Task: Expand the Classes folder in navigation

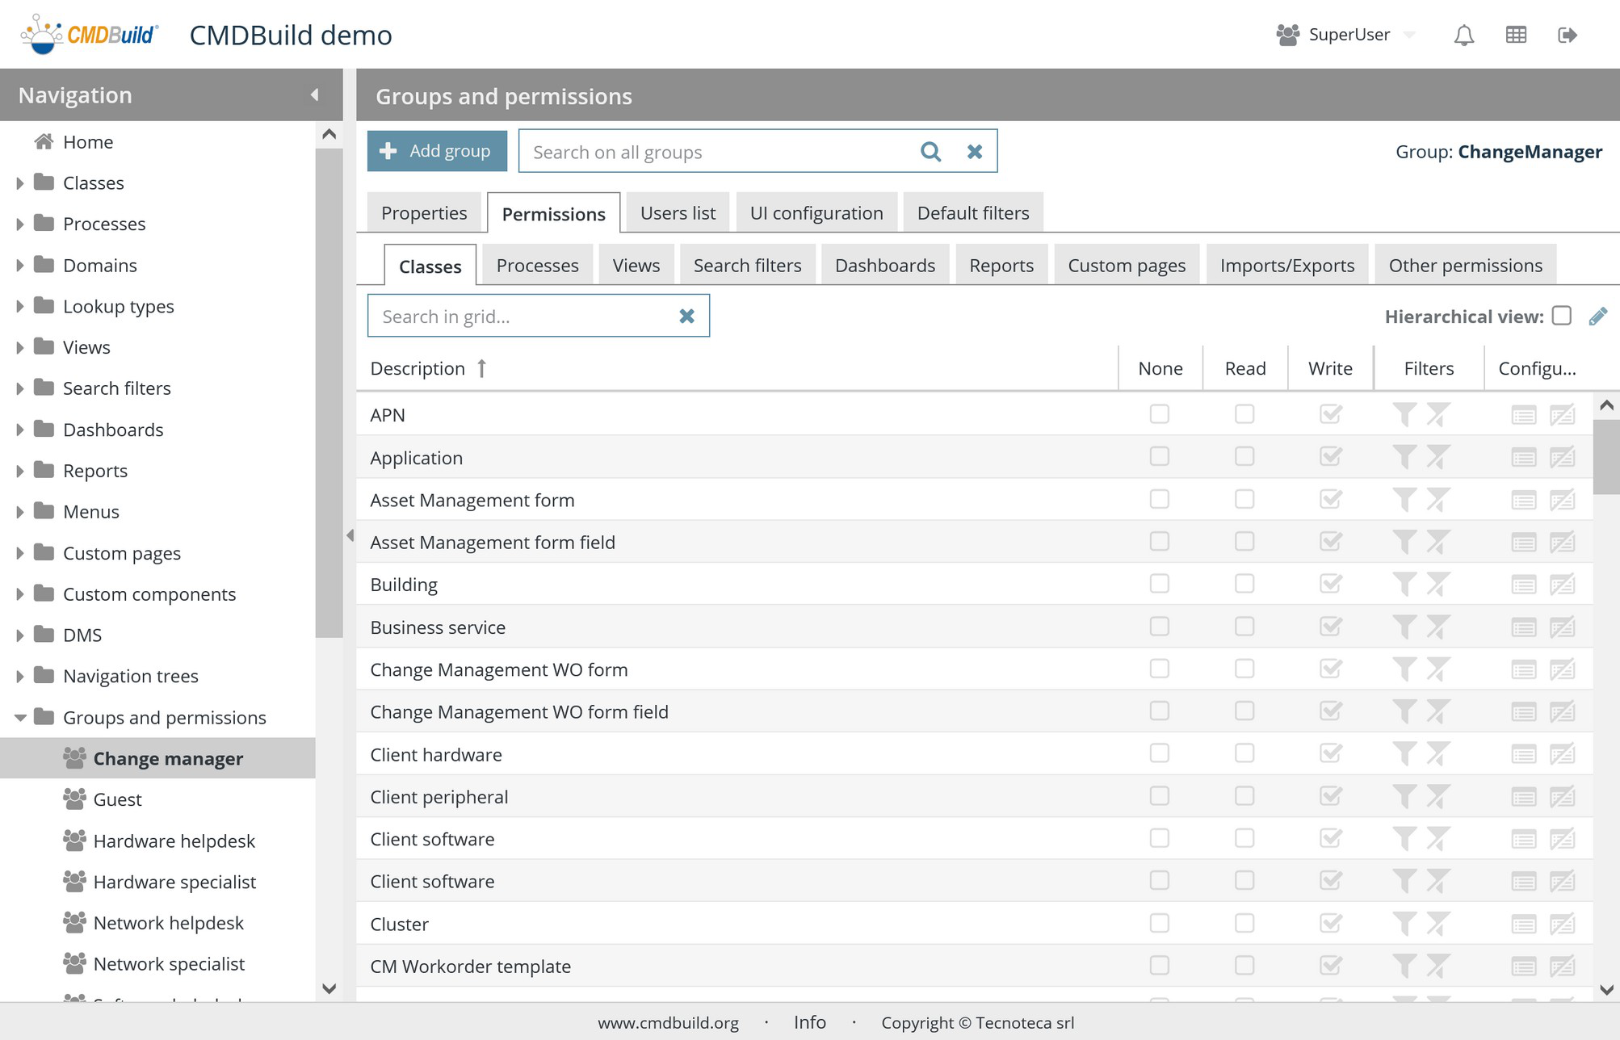Action: [19, 183]
